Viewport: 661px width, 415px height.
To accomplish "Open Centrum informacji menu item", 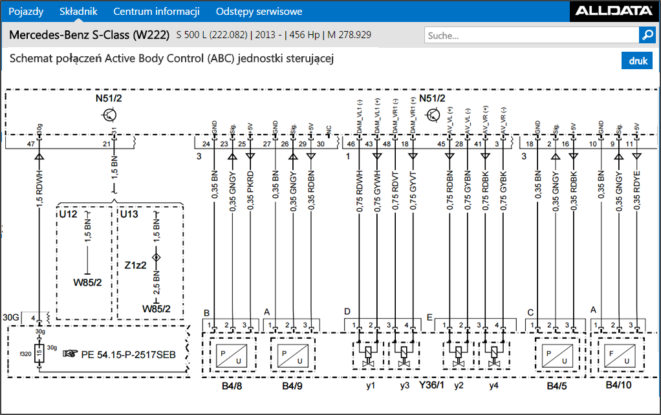I will click(x=157, y=12).
